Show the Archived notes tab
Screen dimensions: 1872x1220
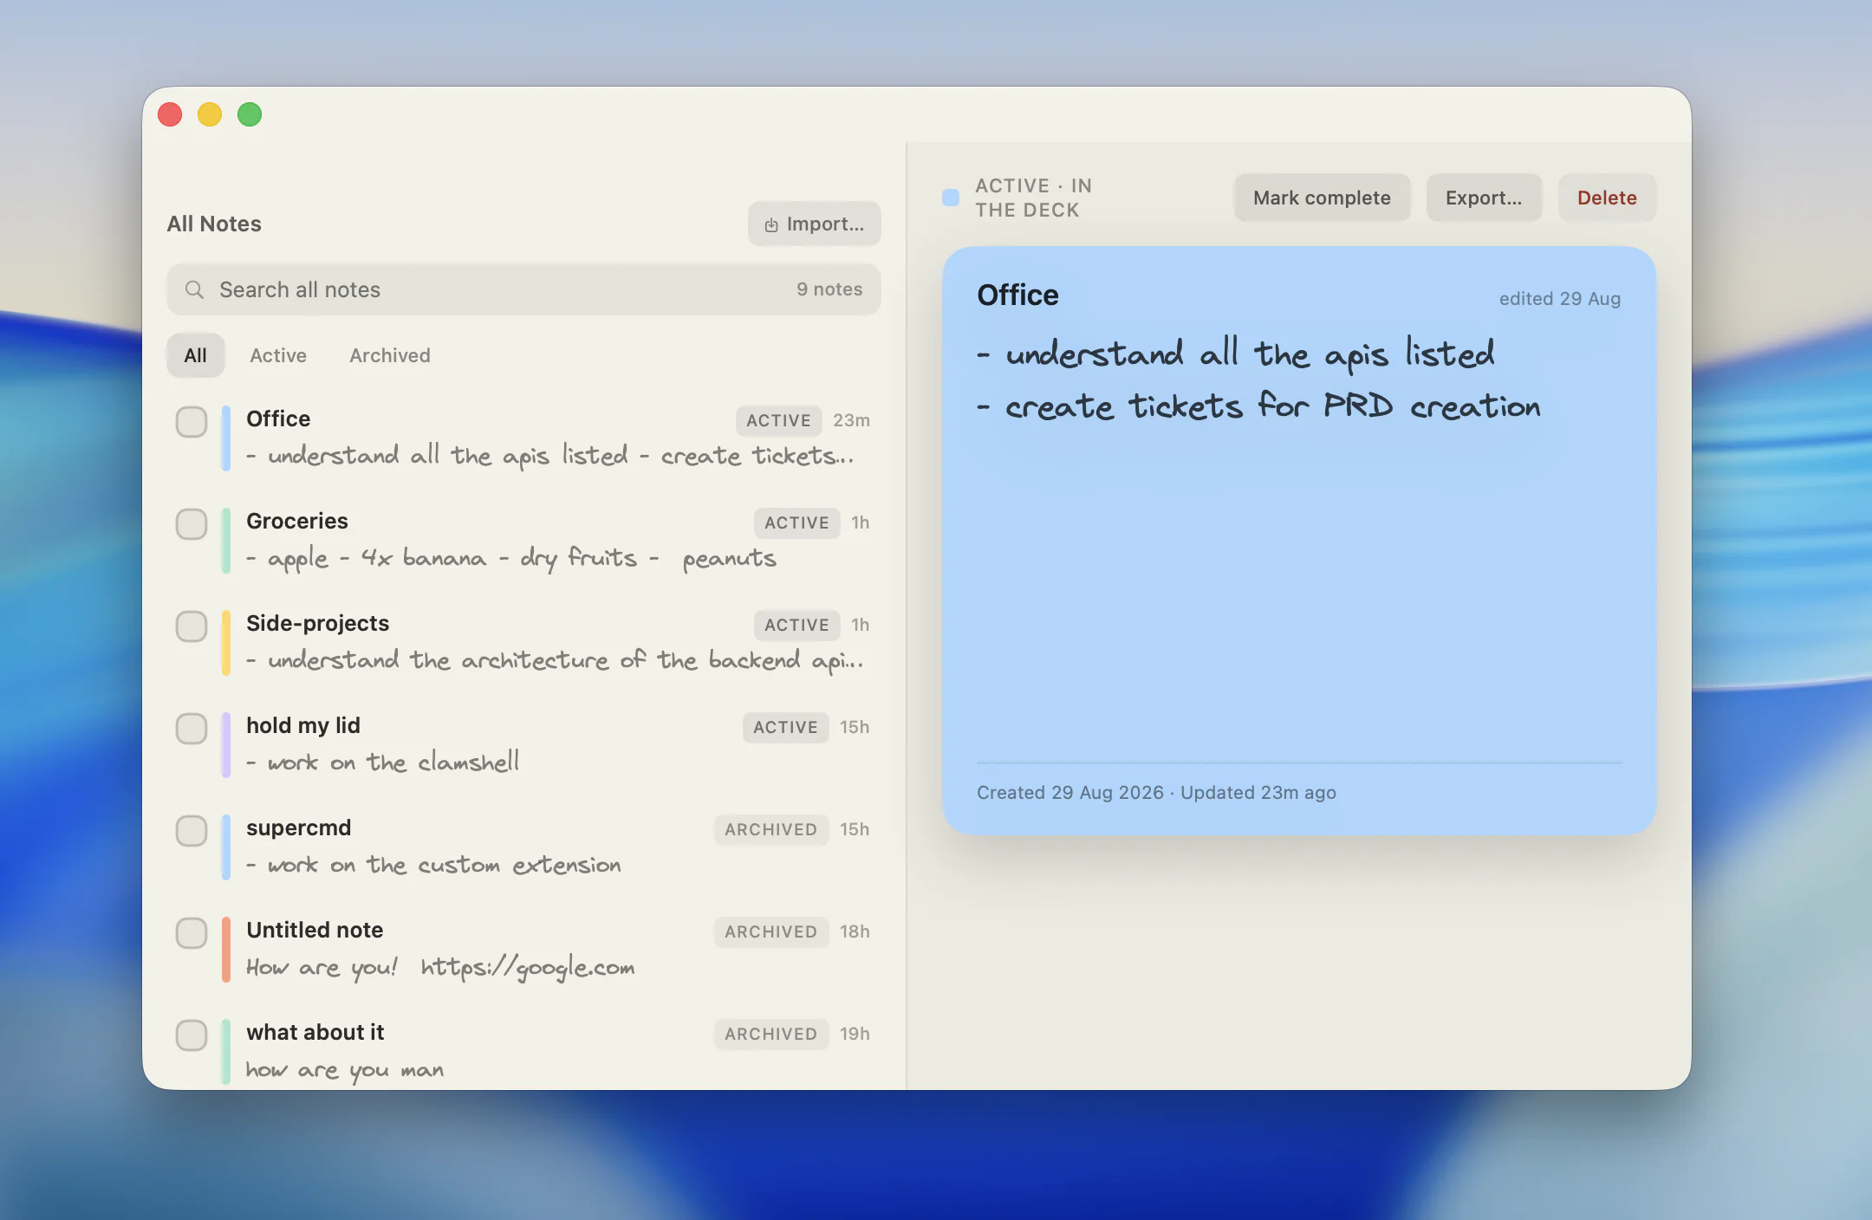click(x=390, y=355)
